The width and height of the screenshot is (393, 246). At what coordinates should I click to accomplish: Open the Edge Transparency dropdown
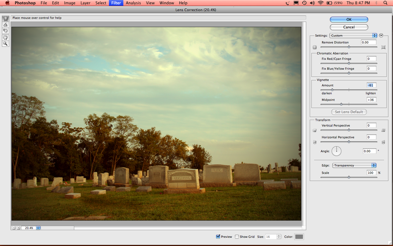354,165
